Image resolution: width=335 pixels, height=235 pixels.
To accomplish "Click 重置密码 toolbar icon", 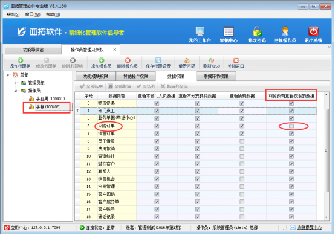I will click(x=187, y=63).
